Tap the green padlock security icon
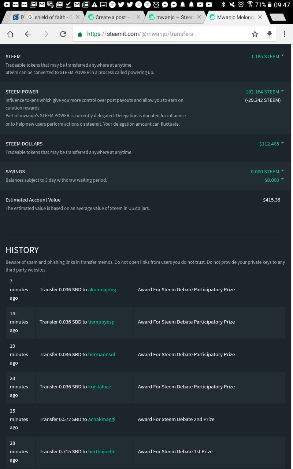Screen dimensions: 293x469 pos(80,34)
